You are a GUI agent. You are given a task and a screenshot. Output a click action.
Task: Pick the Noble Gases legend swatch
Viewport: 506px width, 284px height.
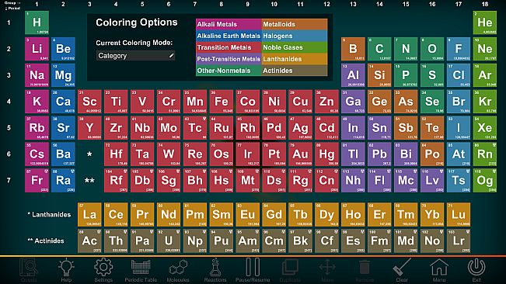295,47
